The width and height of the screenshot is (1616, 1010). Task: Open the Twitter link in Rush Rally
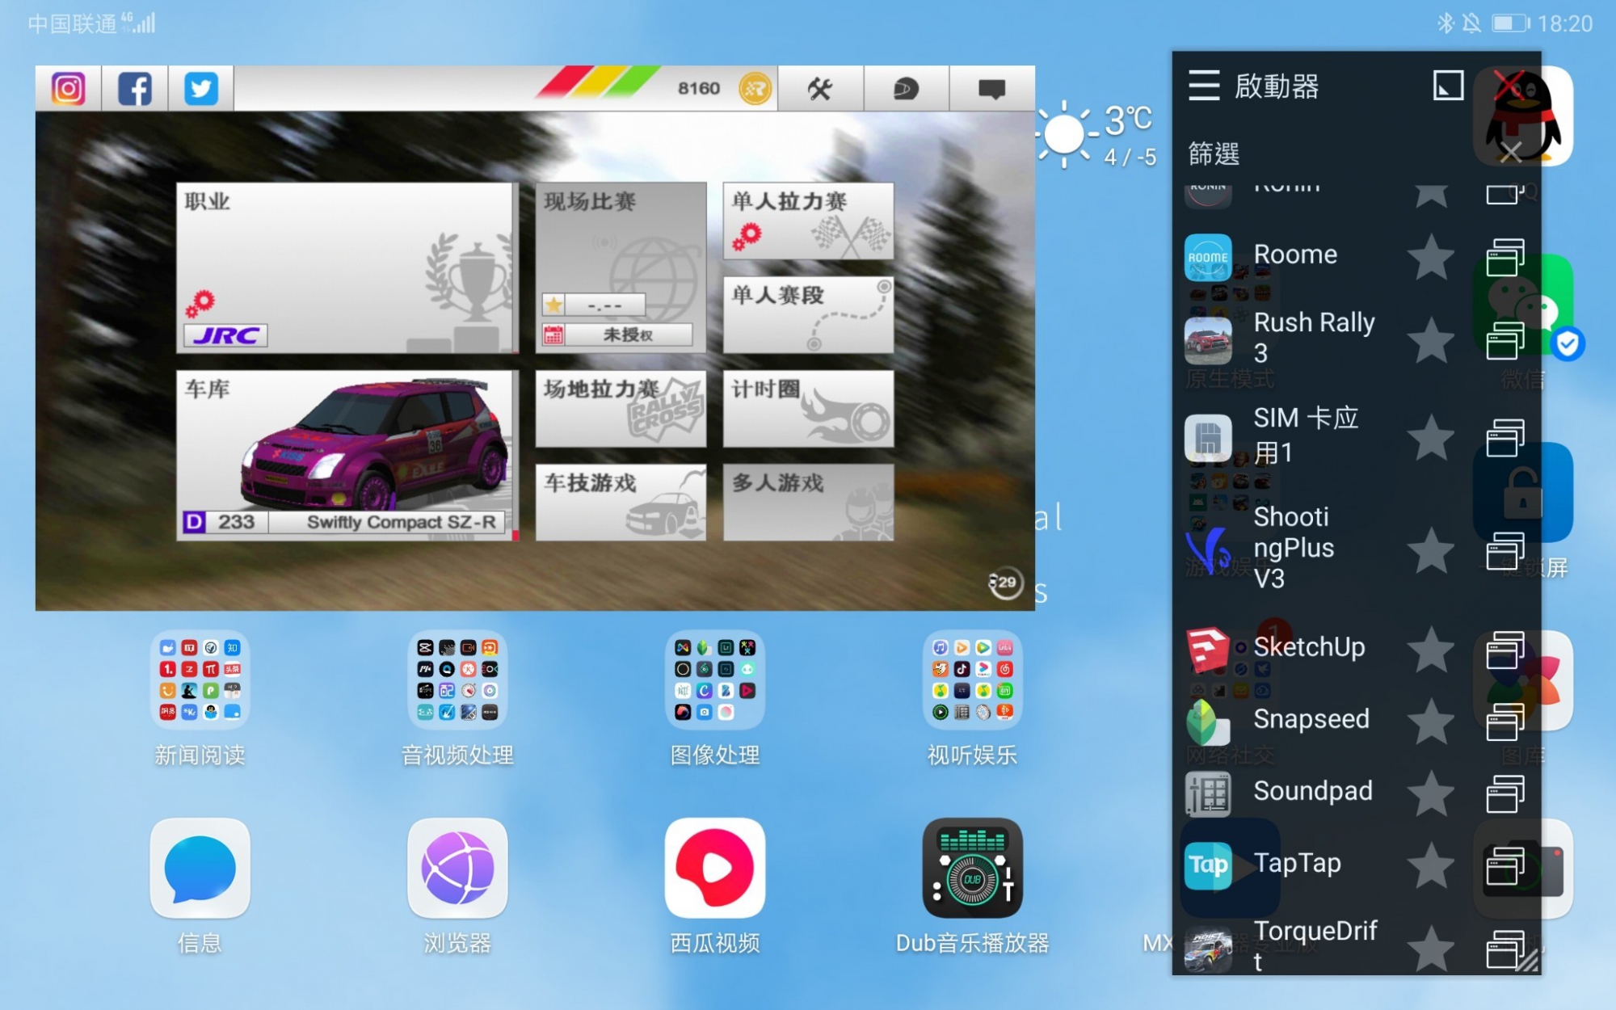201,88
